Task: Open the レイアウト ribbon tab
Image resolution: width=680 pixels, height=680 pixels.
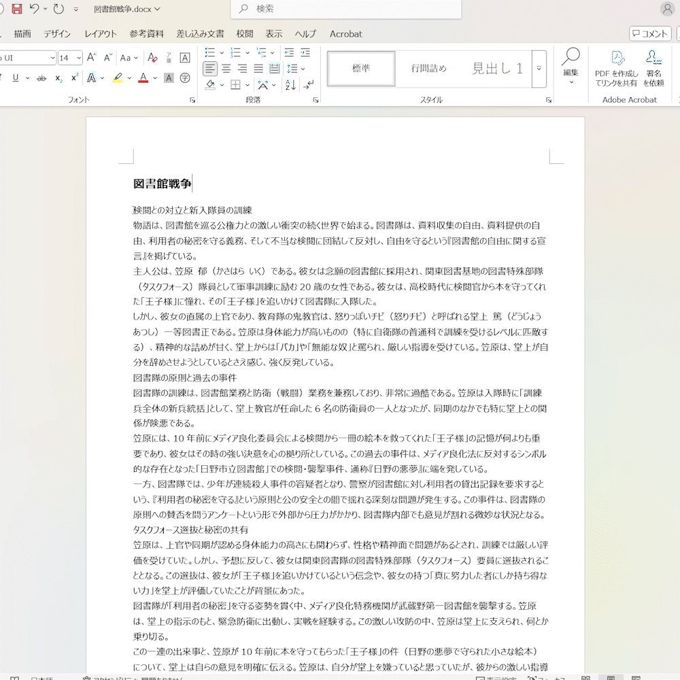Action: 101,34
